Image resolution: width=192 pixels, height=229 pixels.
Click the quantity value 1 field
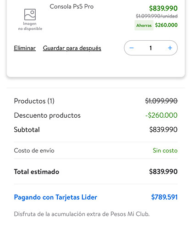pos(151,48)
